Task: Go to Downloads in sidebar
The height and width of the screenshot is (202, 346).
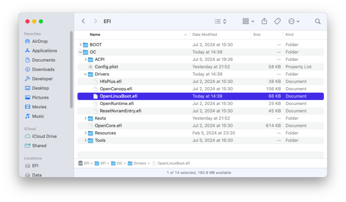Action: [40, 69]
